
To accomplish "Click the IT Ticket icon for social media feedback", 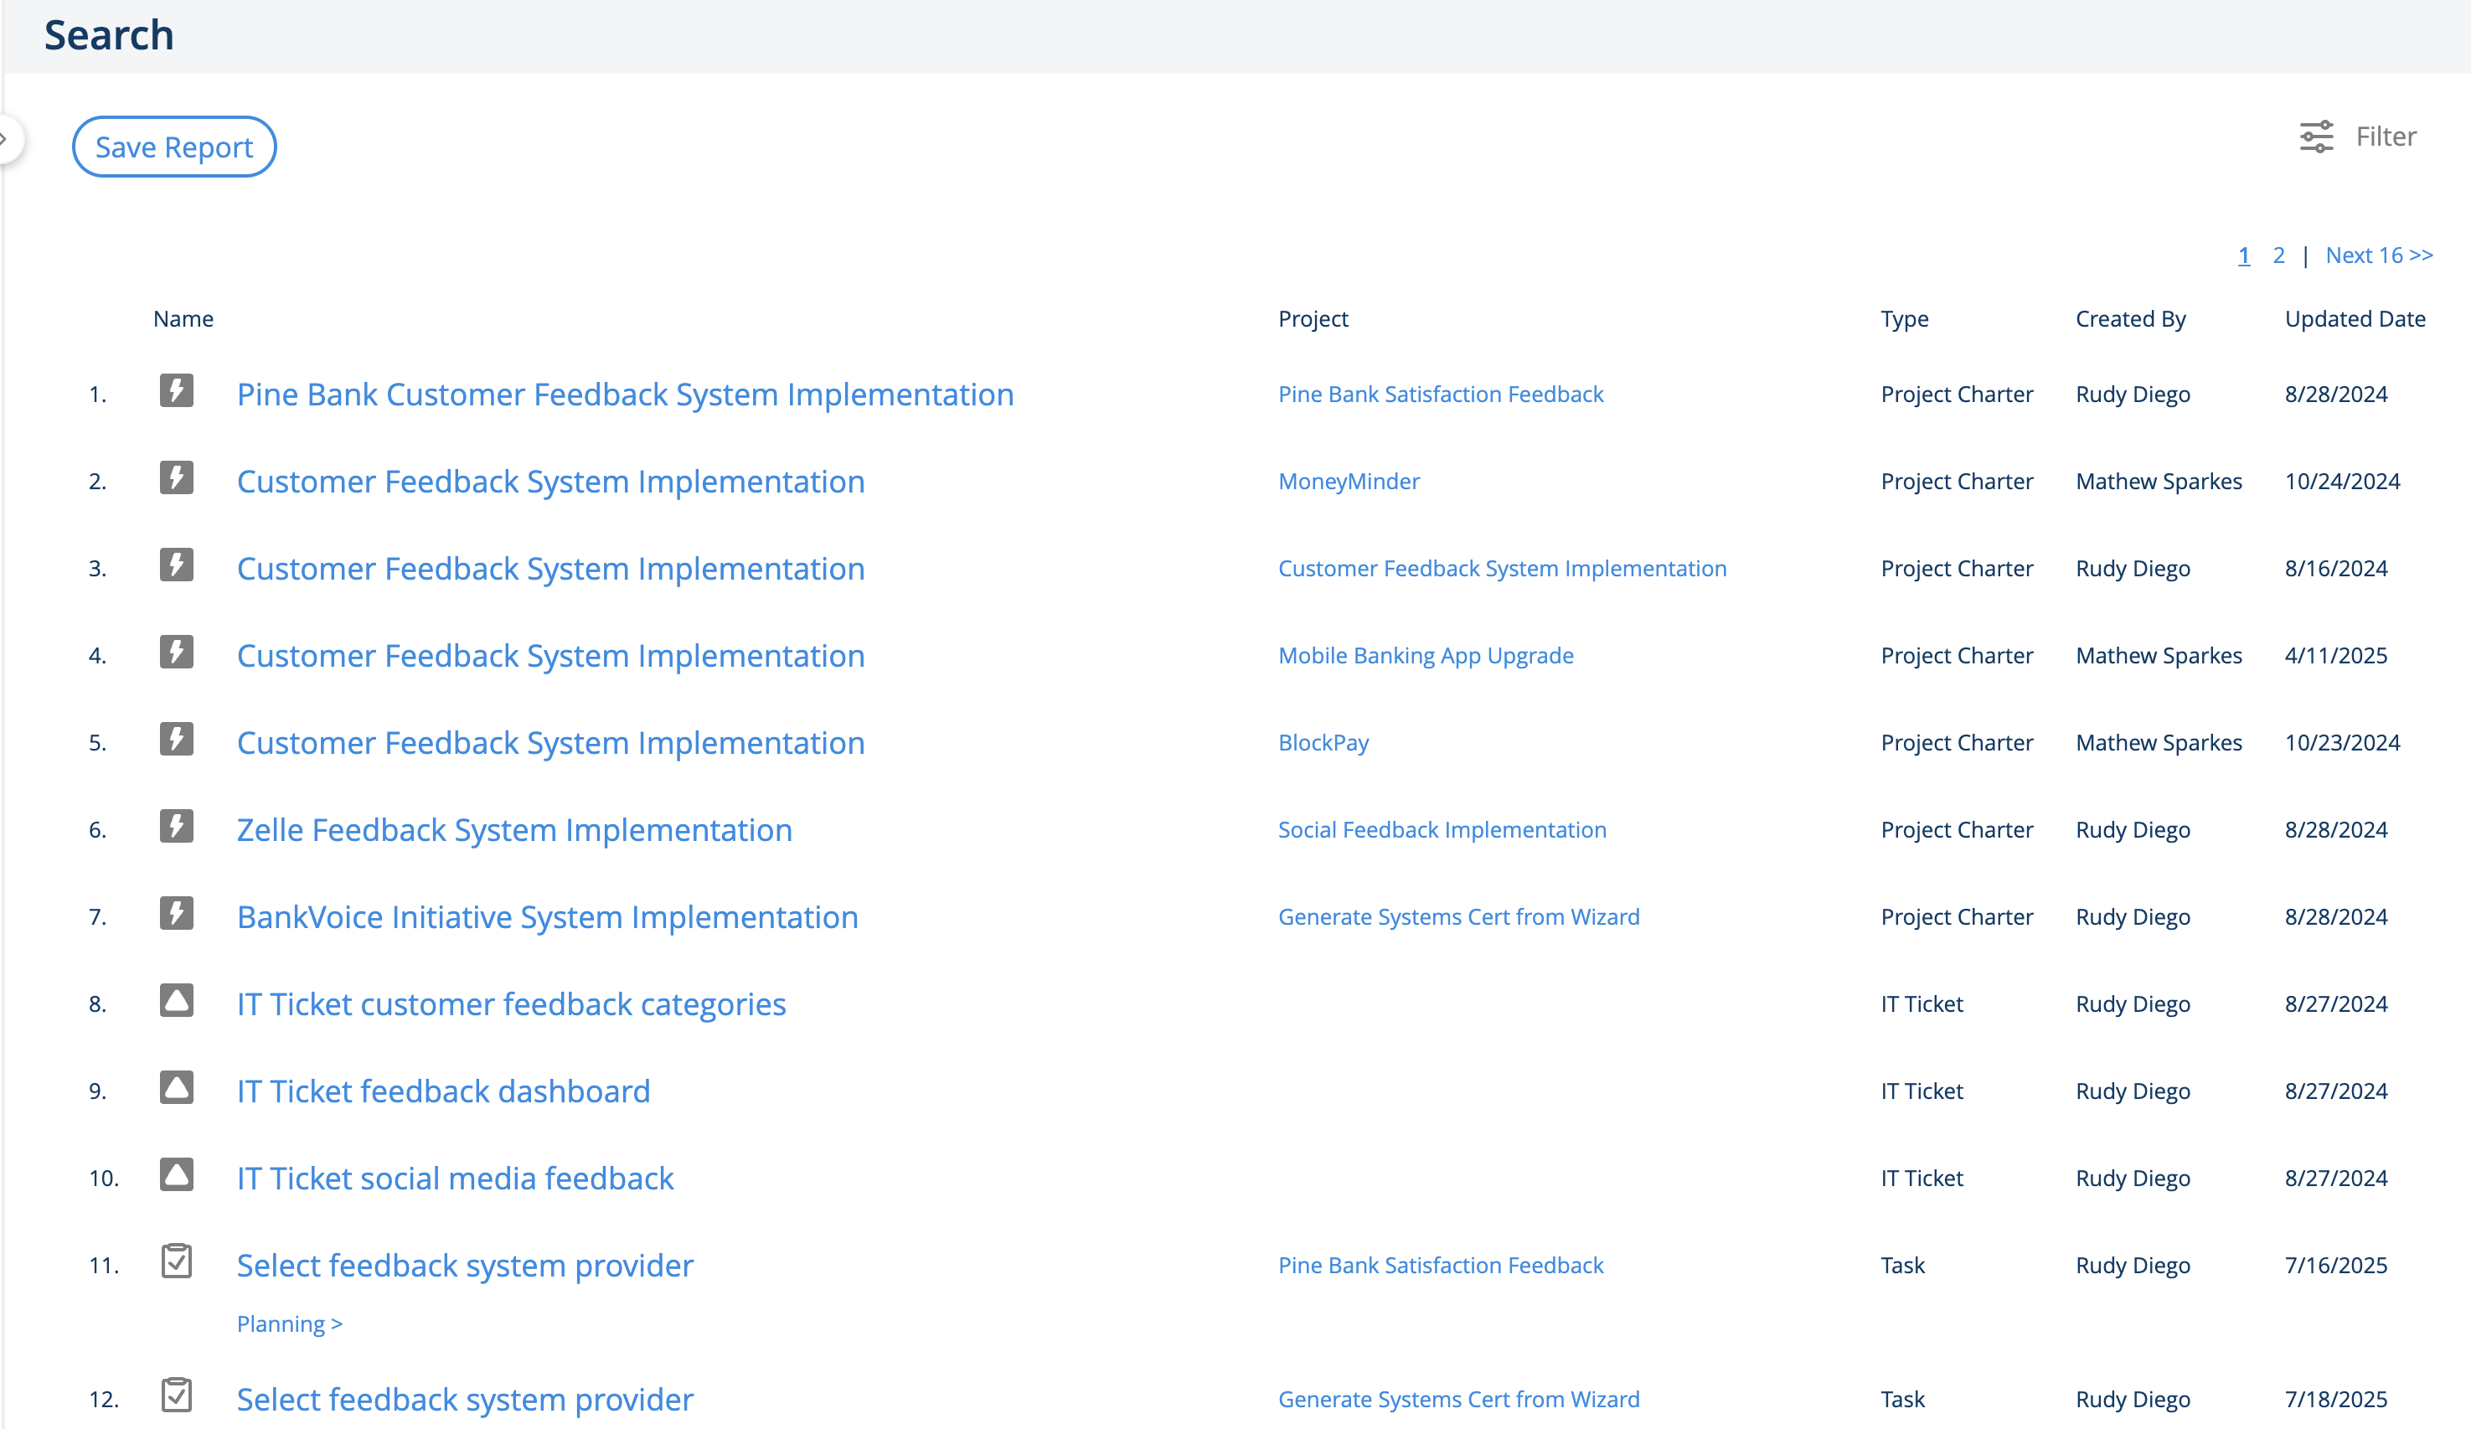I will tap(177, 1175).
